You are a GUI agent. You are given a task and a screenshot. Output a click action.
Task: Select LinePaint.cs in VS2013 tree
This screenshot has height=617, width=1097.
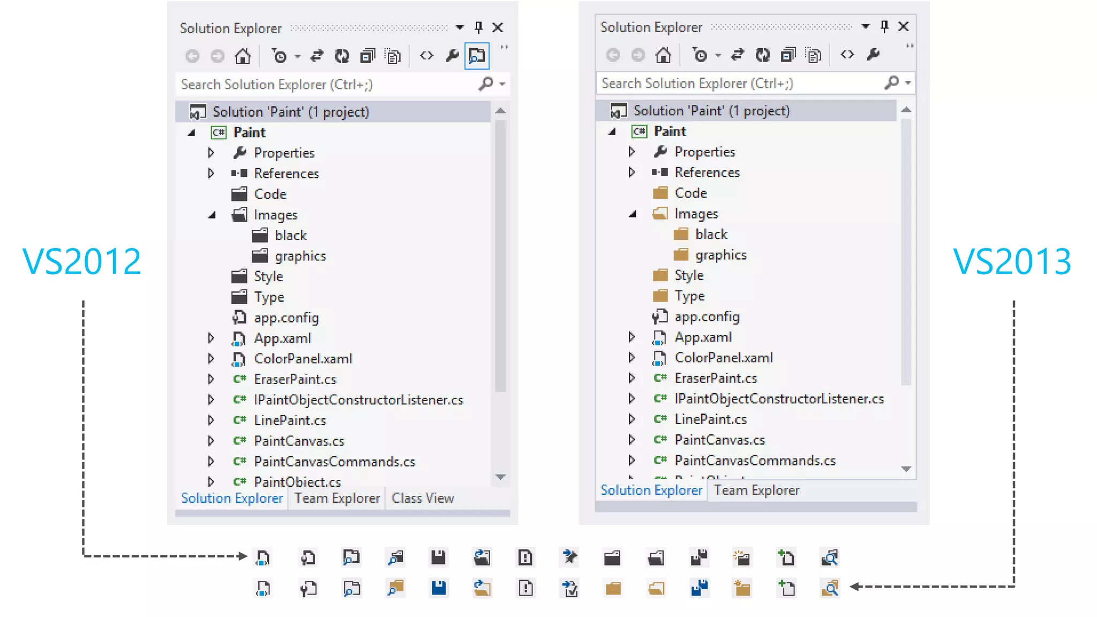[x=700, y=419]
